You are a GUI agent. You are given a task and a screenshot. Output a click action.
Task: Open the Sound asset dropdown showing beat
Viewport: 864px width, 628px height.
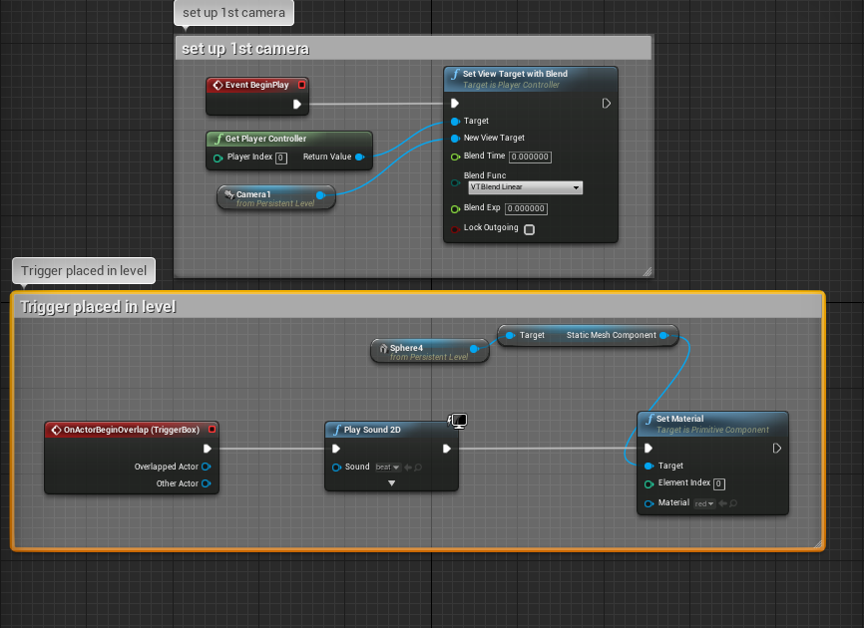point(388,467)
